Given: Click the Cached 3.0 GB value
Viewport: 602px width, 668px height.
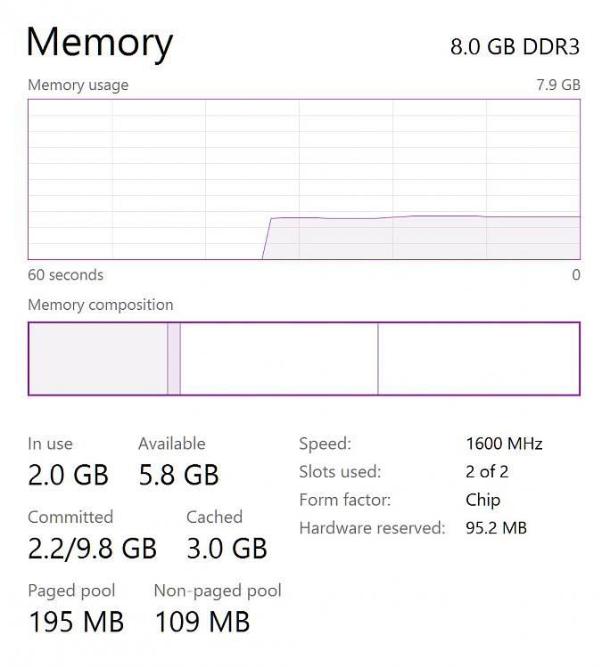Looking at the screenshot, I should click(227, 549).
